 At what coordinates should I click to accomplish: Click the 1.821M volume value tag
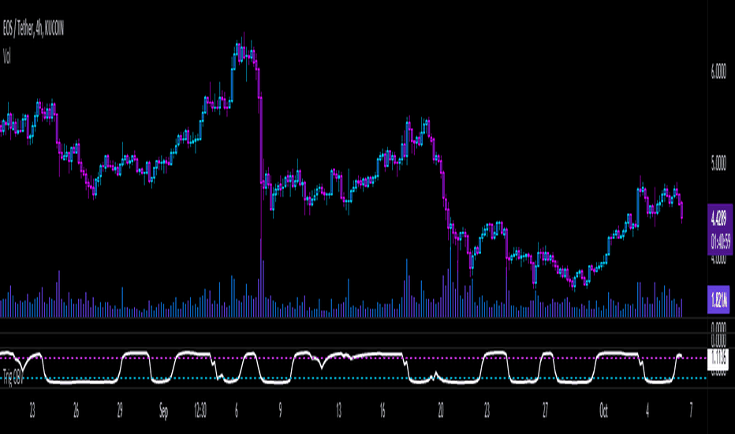(x=718, y=299)
